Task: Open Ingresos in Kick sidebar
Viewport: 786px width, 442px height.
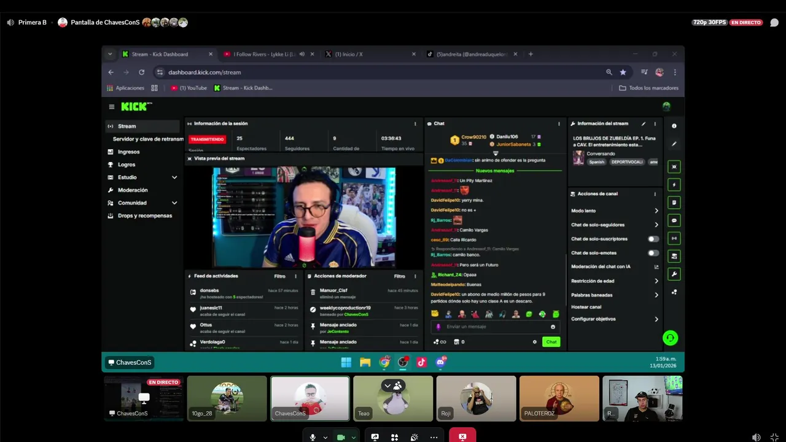Action: [x=128, y=152]
